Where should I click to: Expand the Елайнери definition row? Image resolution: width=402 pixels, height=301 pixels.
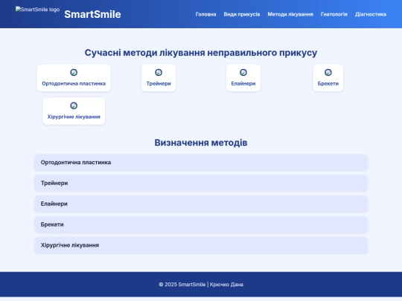click(x=201, y=204)
